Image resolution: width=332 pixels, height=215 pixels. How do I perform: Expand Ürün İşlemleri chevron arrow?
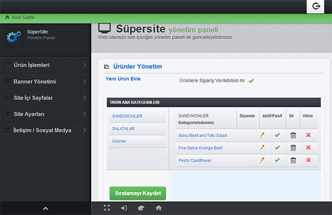(85, 65)
